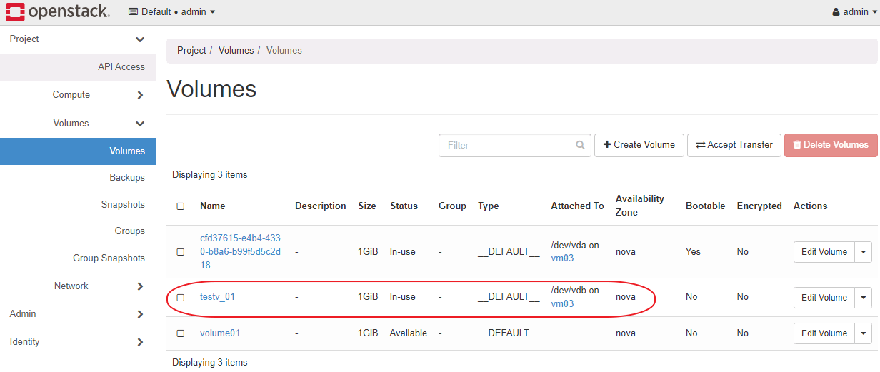880x372 pixels.
Task: Open the Default • admin project selector
Action: 172,11
